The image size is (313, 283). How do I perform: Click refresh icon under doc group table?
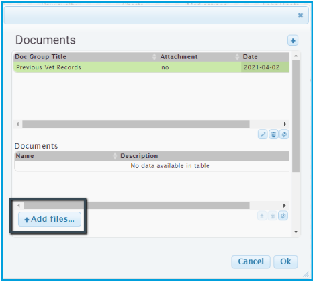(284, 134)
